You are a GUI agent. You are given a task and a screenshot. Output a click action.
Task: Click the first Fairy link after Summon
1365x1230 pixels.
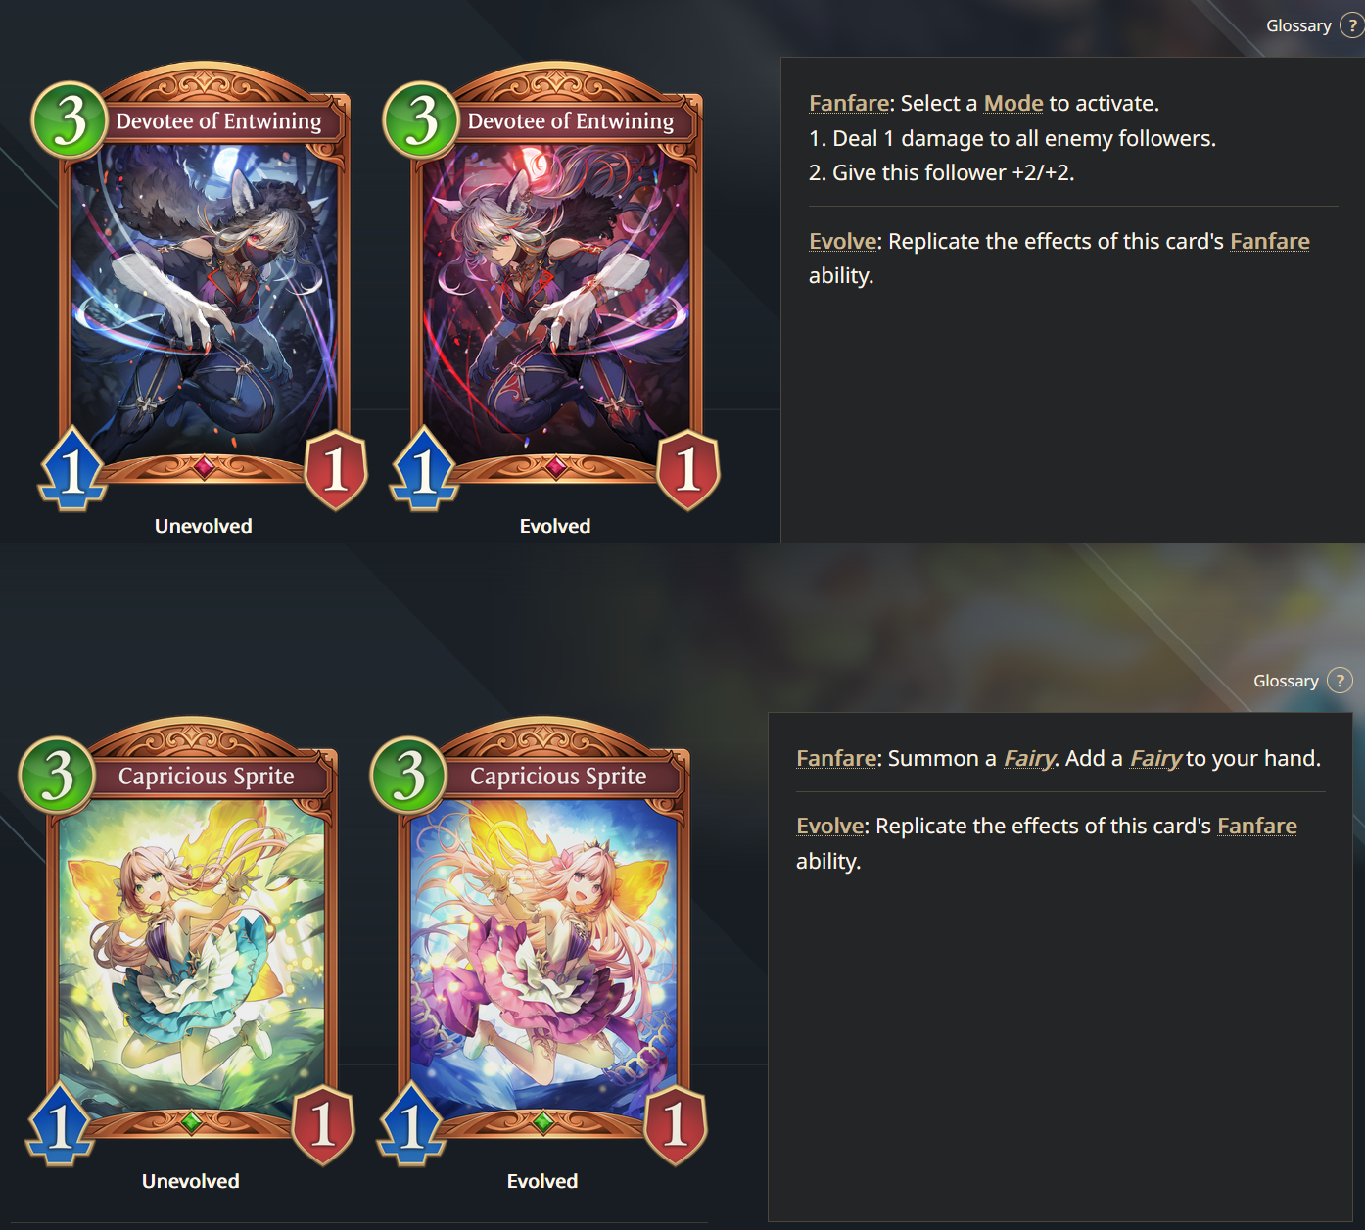1029,758
